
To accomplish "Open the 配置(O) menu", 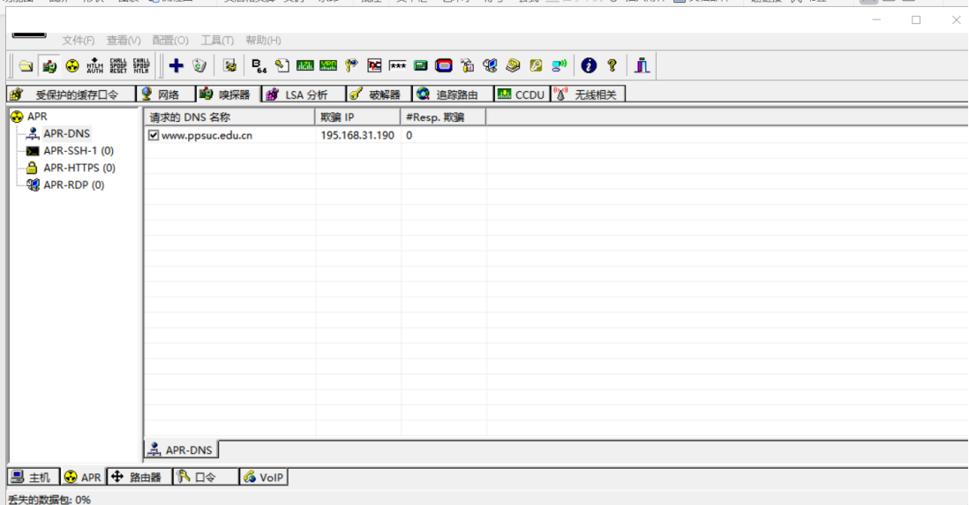I will (170, 41).
